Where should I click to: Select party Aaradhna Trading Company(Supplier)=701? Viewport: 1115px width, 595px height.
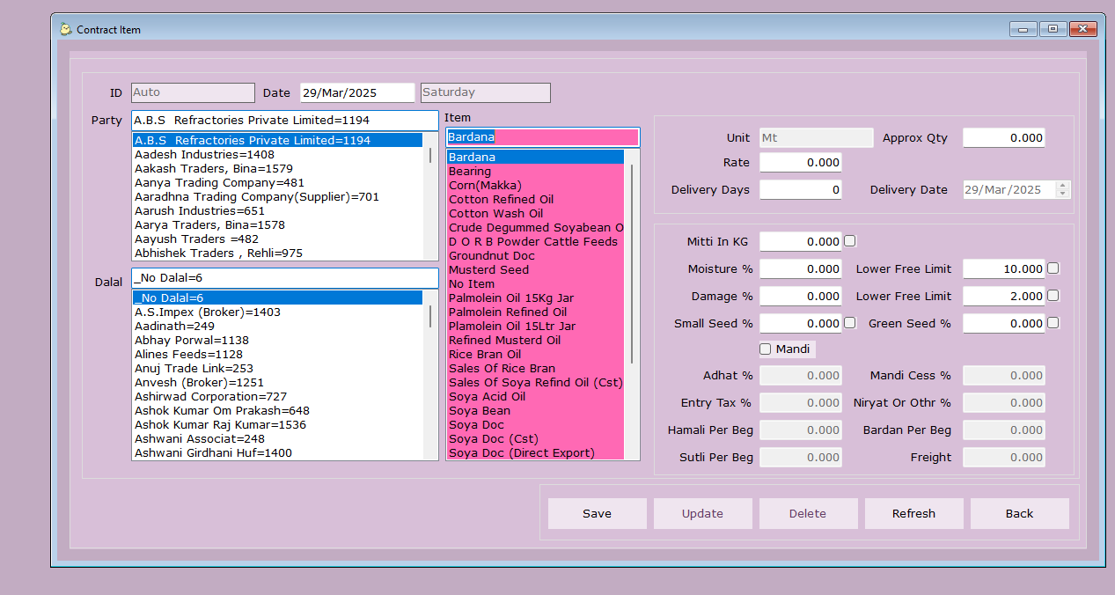click(277, 197)
